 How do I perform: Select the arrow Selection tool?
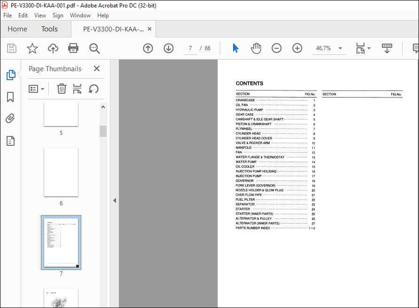coord(235,48)
